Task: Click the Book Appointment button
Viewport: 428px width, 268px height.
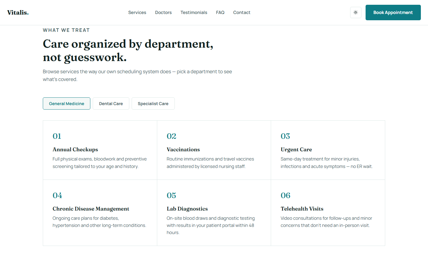Action: (393, 13)
